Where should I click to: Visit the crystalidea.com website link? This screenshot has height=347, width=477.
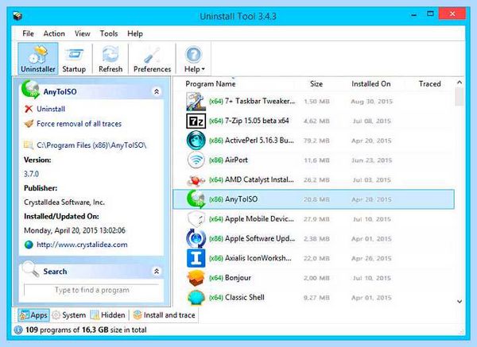pyautogui.click(x=82, y=245)
